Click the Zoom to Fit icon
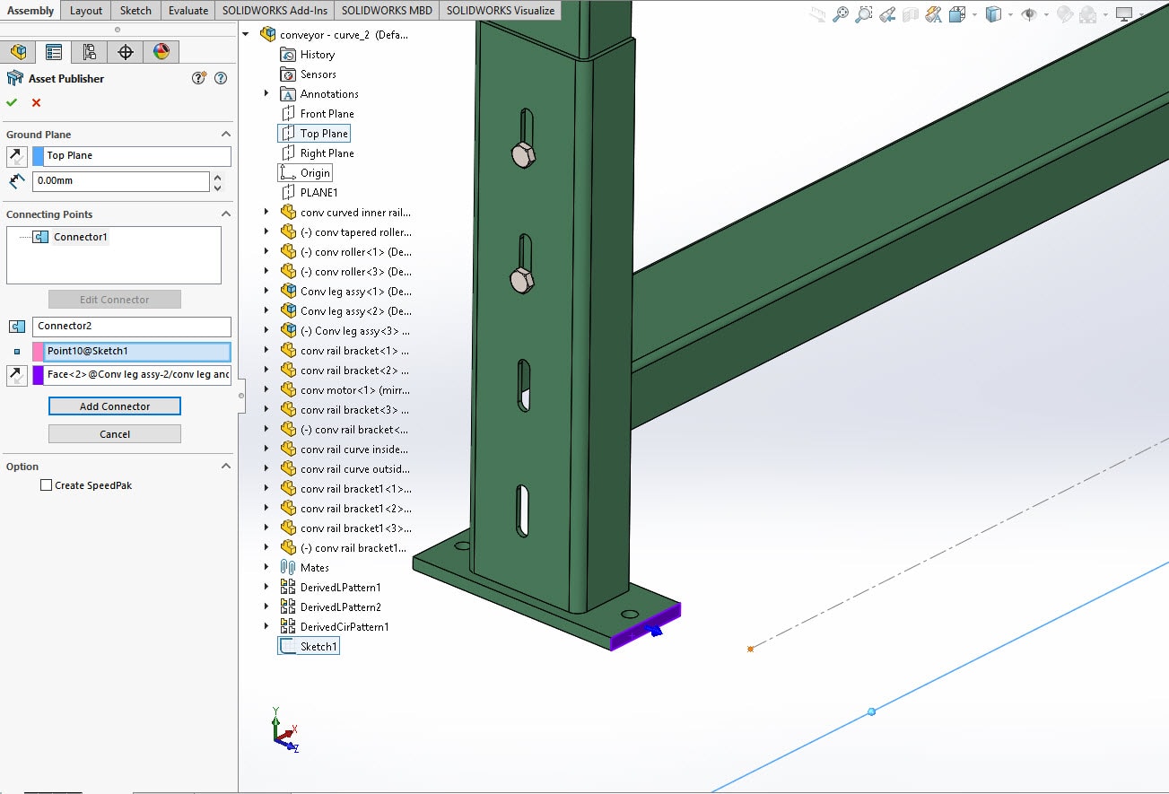The width and height of the screenshot is (1169, 794). pos(841,14)
